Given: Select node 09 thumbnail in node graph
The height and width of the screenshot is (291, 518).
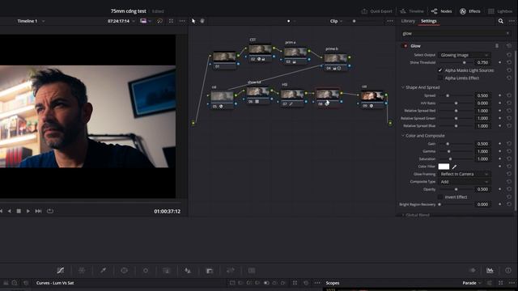Looking at the screenshot, I should tap(372, 96).
